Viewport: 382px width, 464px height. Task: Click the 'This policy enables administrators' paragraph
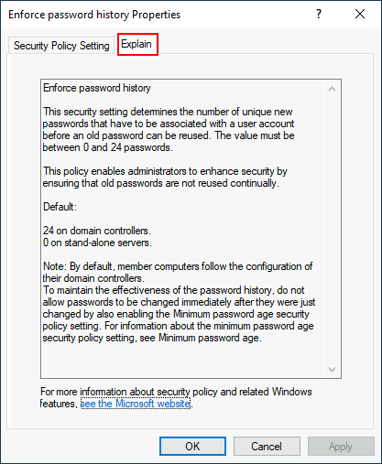coord(165,177)
